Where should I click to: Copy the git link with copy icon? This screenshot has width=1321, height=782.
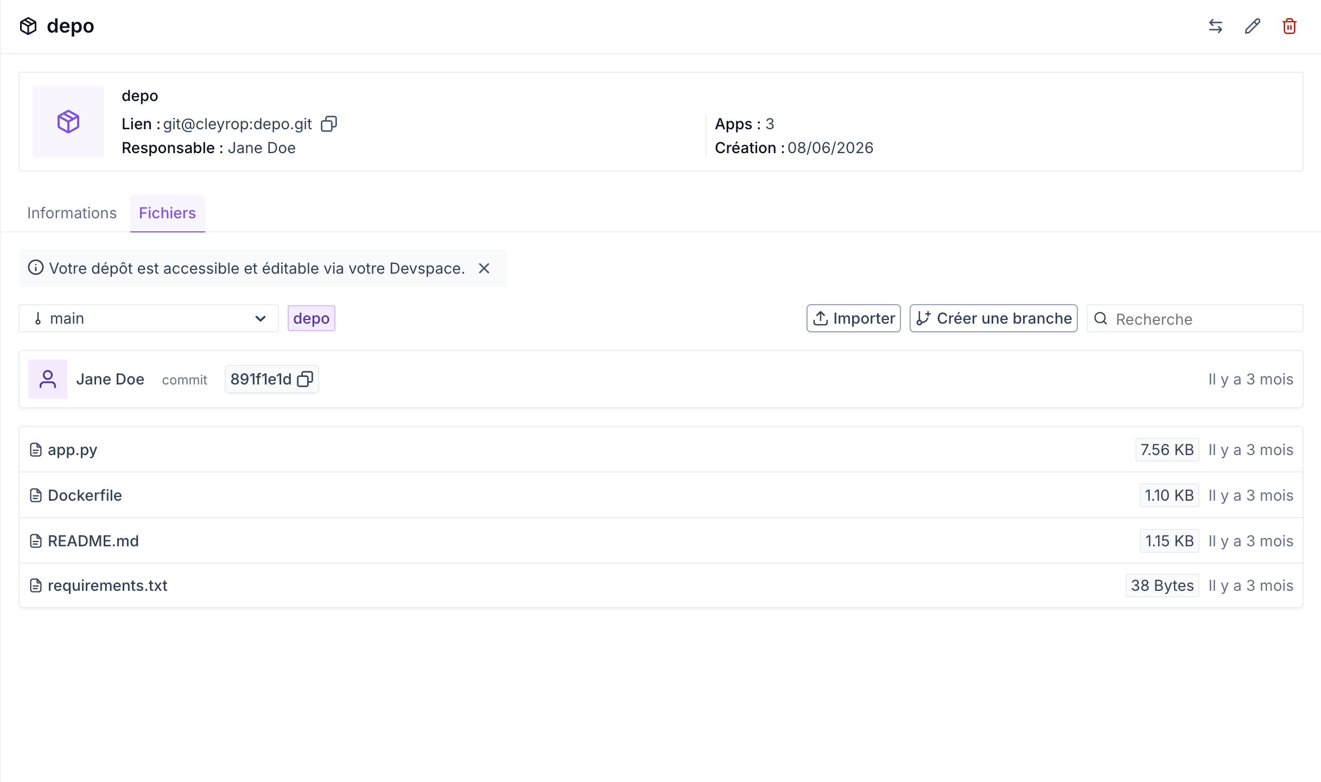tap(329, 124)
